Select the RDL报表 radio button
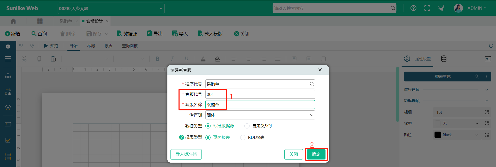The height and width of the screenshot is (167, 496). [x=243, y=138]
